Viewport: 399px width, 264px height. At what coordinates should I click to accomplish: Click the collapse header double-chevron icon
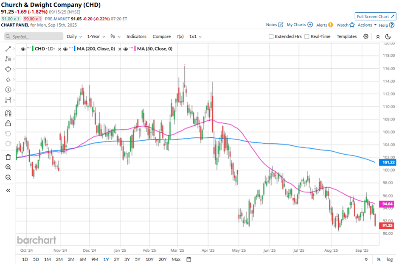coord(378,36)
